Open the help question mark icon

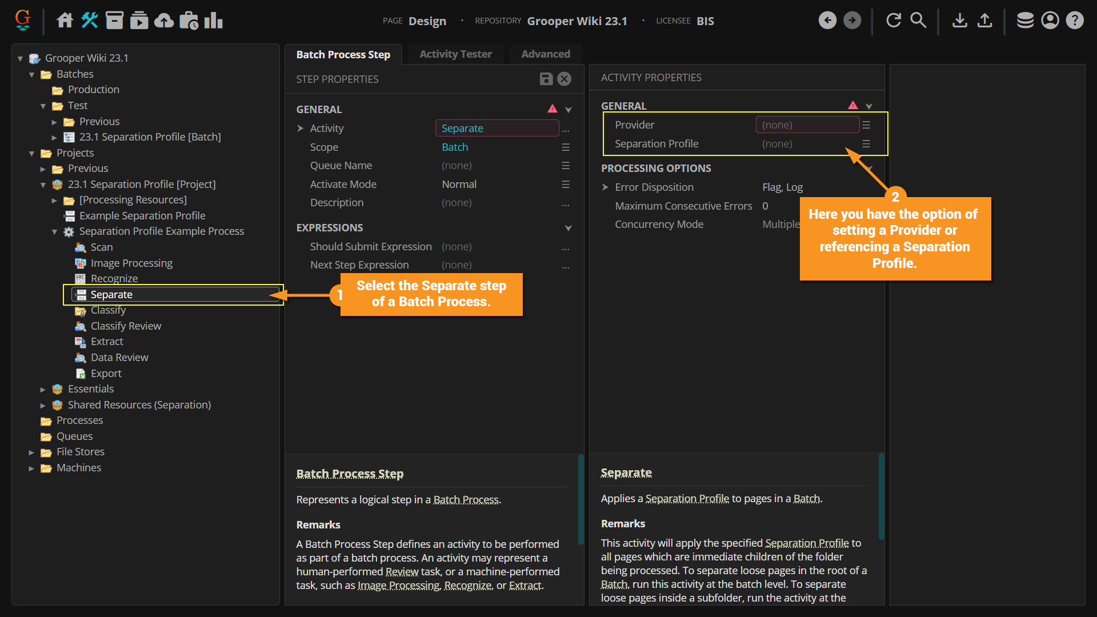pyautogui.click(x=1075, y=21)
